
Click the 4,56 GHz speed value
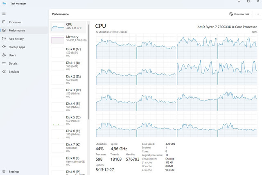[x=119, y=149]
